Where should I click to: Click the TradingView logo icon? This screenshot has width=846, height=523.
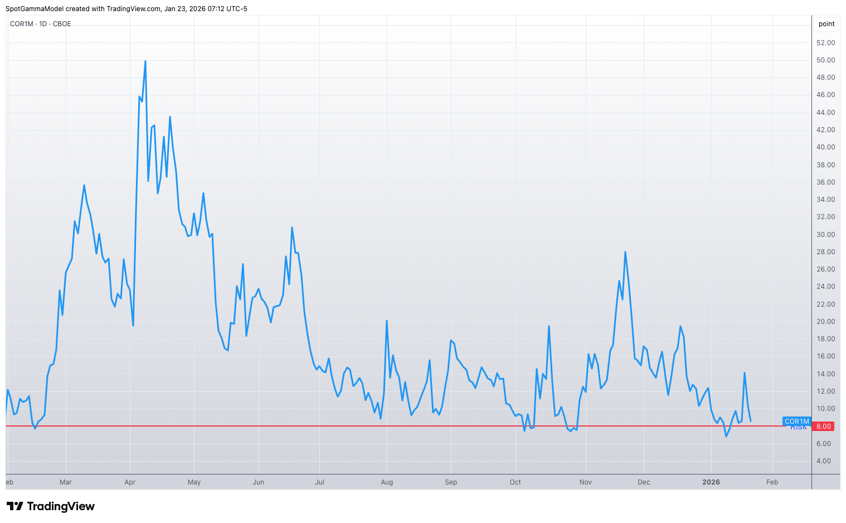[x=15, y=506]
